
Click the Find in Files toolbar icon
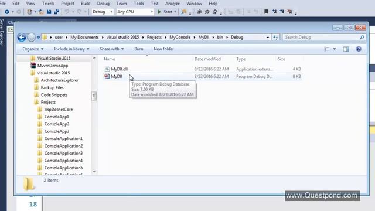pos(183,12)
